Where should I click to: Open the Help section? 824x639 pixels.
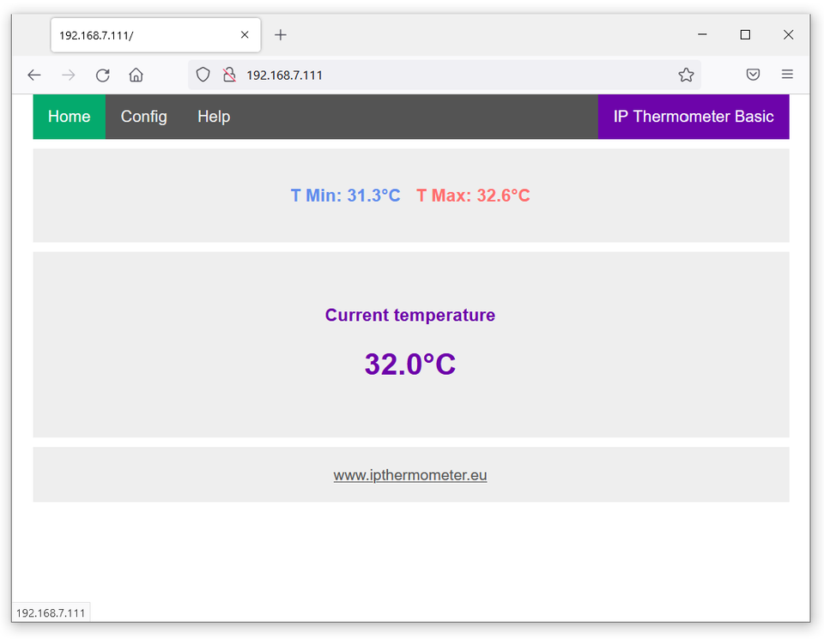213,116
